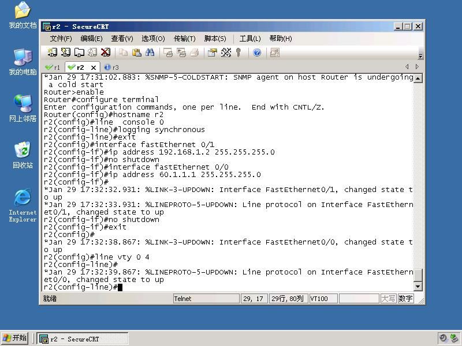Viewport: 462px width, 346px height.
Task: Click the system tray network icon
Action: pos(454,339)
